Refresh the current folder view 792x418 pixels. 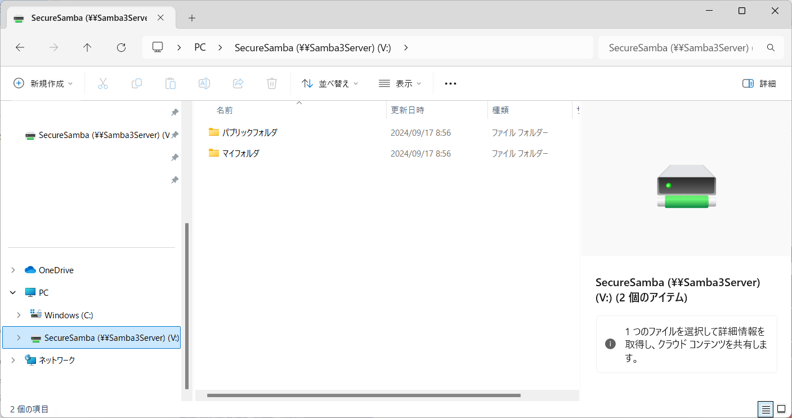(121, 48)
